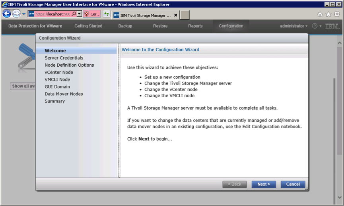
Task: Click the browser Forward arrow button
Action: pyautogui.click(x=16, y=14)
